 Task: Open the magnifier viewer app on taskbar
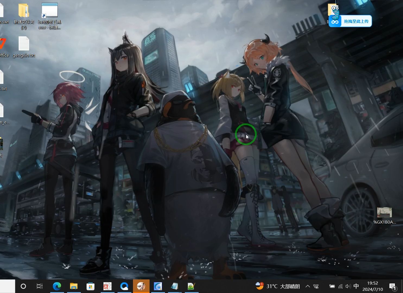(158, 286)
